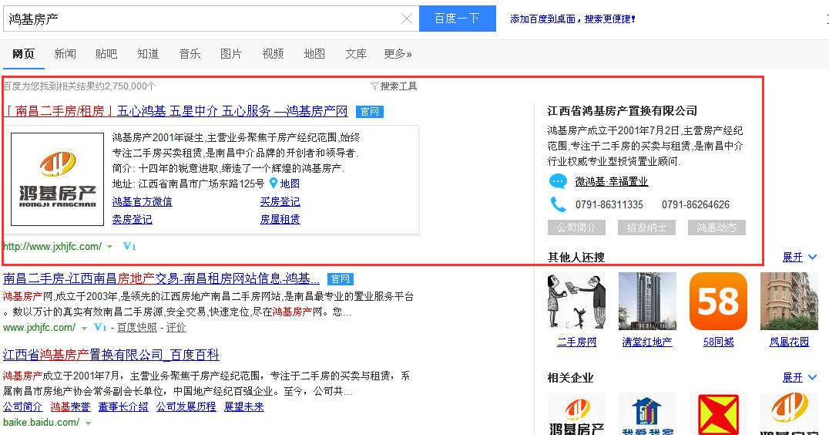Open the 买房登记 link
The height and width of the screenshot is (435, 829).
280,201
